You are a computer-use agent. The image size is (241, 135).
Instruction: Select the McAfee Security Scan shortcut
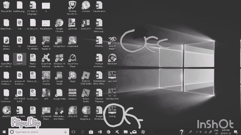click(72, 8)
